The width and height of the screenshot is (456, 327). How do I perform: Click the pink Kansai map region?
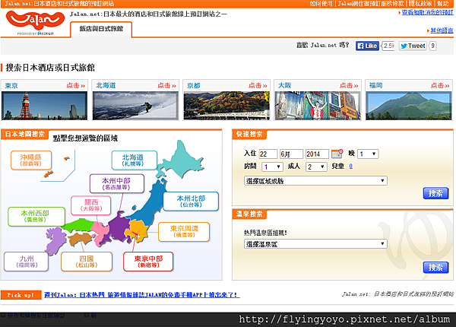tap(99, 233)
